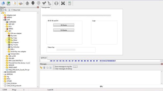The image size is (163, 91).
Task: Click the green-check Save toolbar icon
Action: (x=8, y=3)
